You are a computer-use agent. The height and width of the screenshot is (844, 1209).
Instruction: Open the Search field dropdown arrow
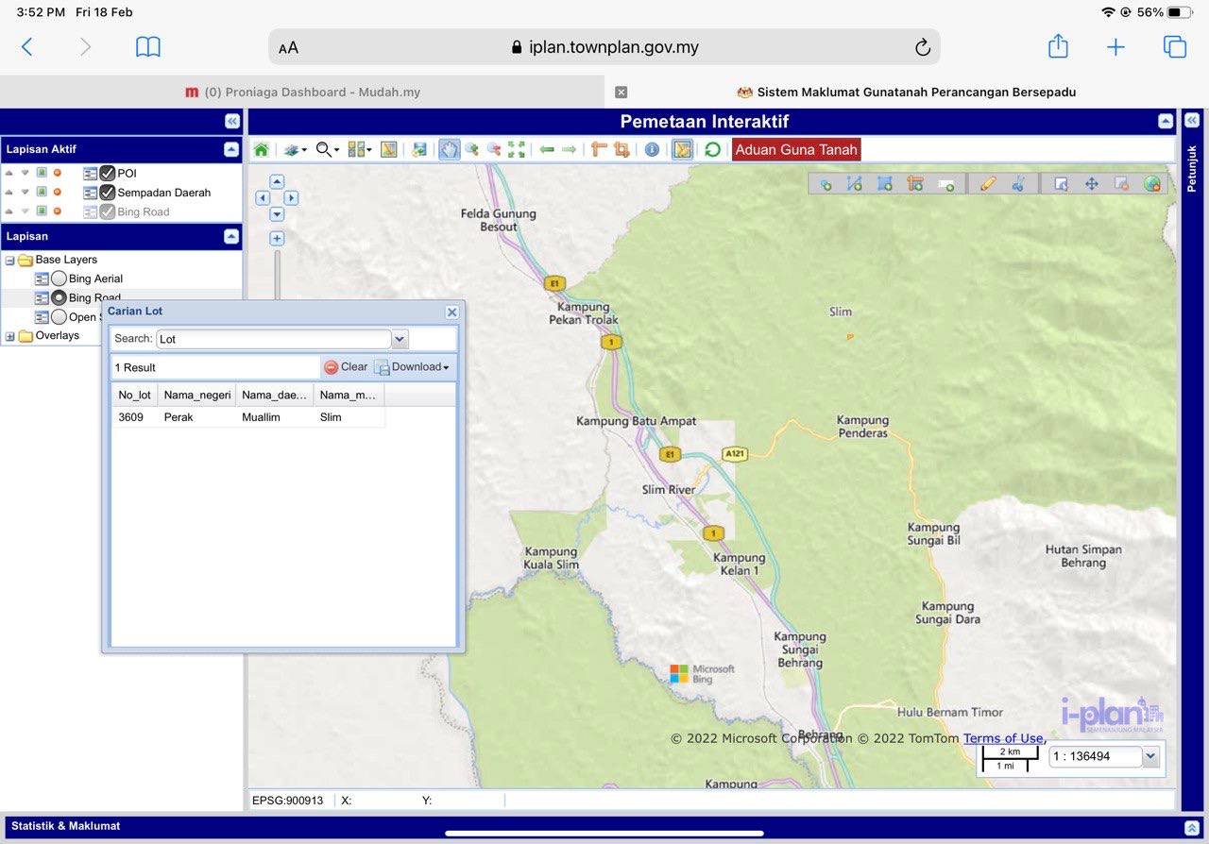point(400,339)
